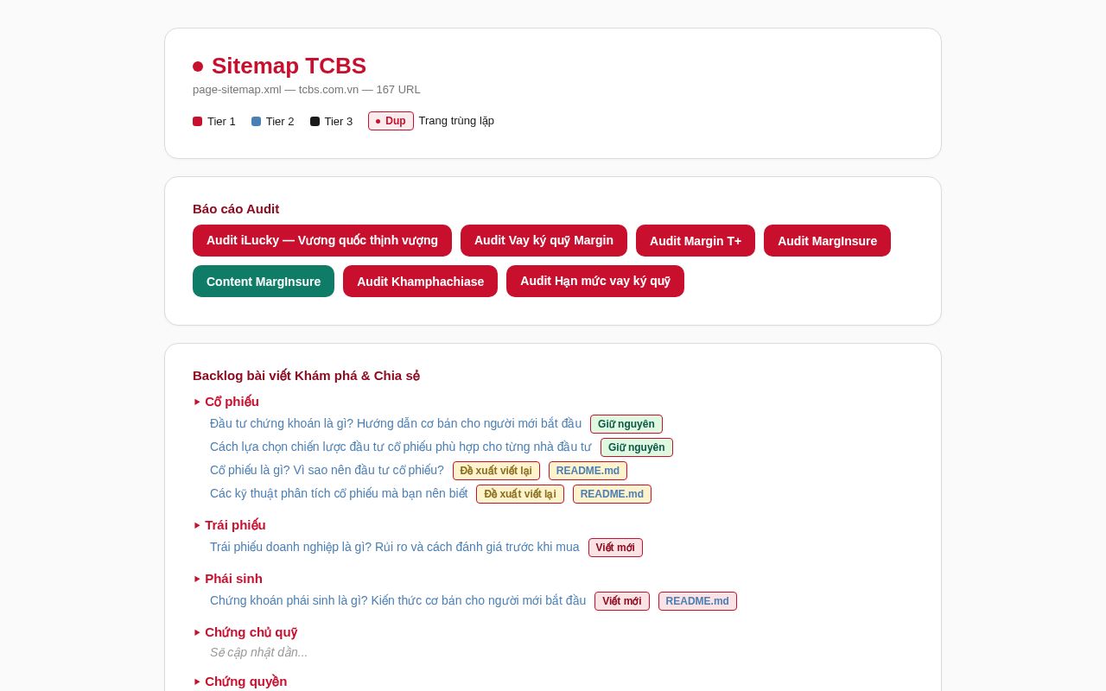The image size is (1106, 691).
Task: Click the Dup duplicate-page badge
Action: 391,121
